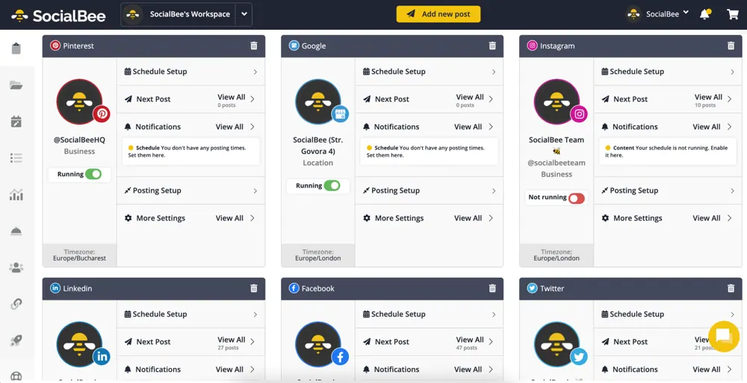Click the Add new post button
The height and width of the screenshot is (383, 747).
coord(438,14)
